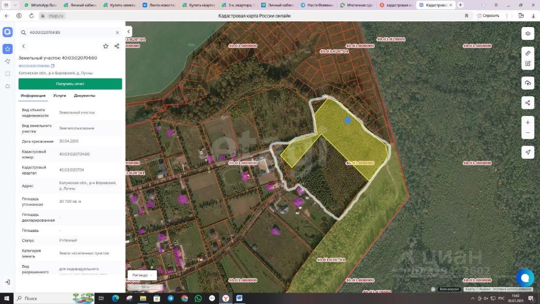Expand the Легенда dropdown
This screenshot has width=540, height=304.
142,275
